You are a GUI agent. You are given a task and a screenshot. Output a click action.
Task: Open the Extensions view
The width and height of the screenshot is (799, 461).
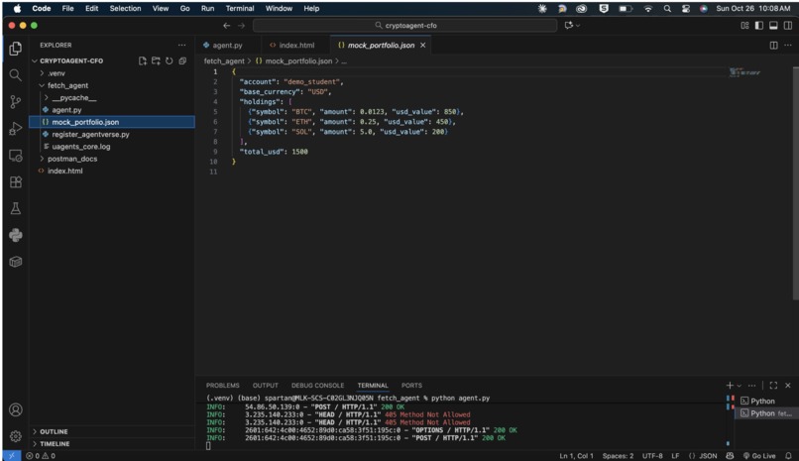tap(16, 181)
